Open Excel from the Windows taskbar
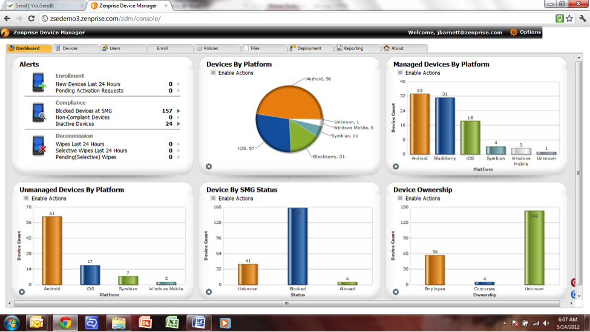This screenshot has height=332, width=590. (x=172, y=323)
